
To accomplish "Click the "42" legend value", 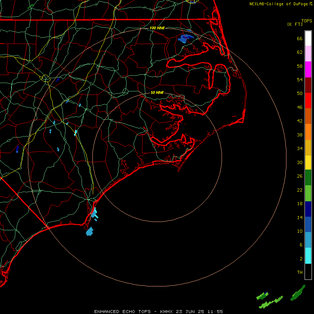I will 300,121.
